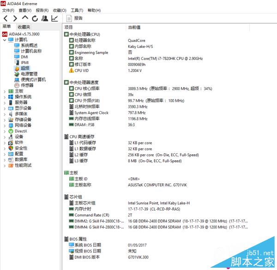
Task: Click the 数据库 database icon
Action: coord(11,159)
